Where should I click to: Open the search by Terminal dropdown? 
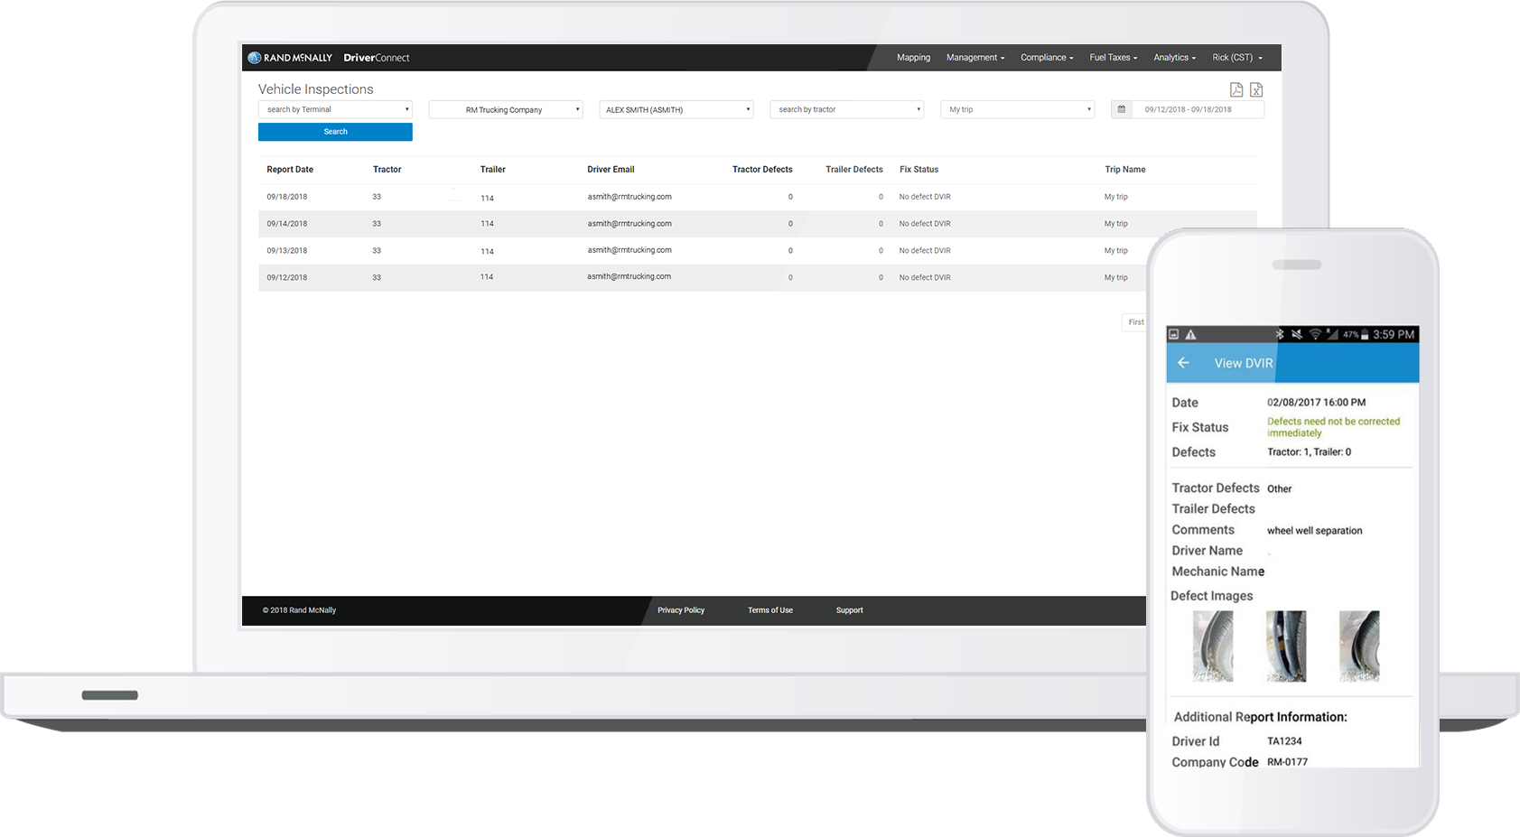click(x=335, y=109)
